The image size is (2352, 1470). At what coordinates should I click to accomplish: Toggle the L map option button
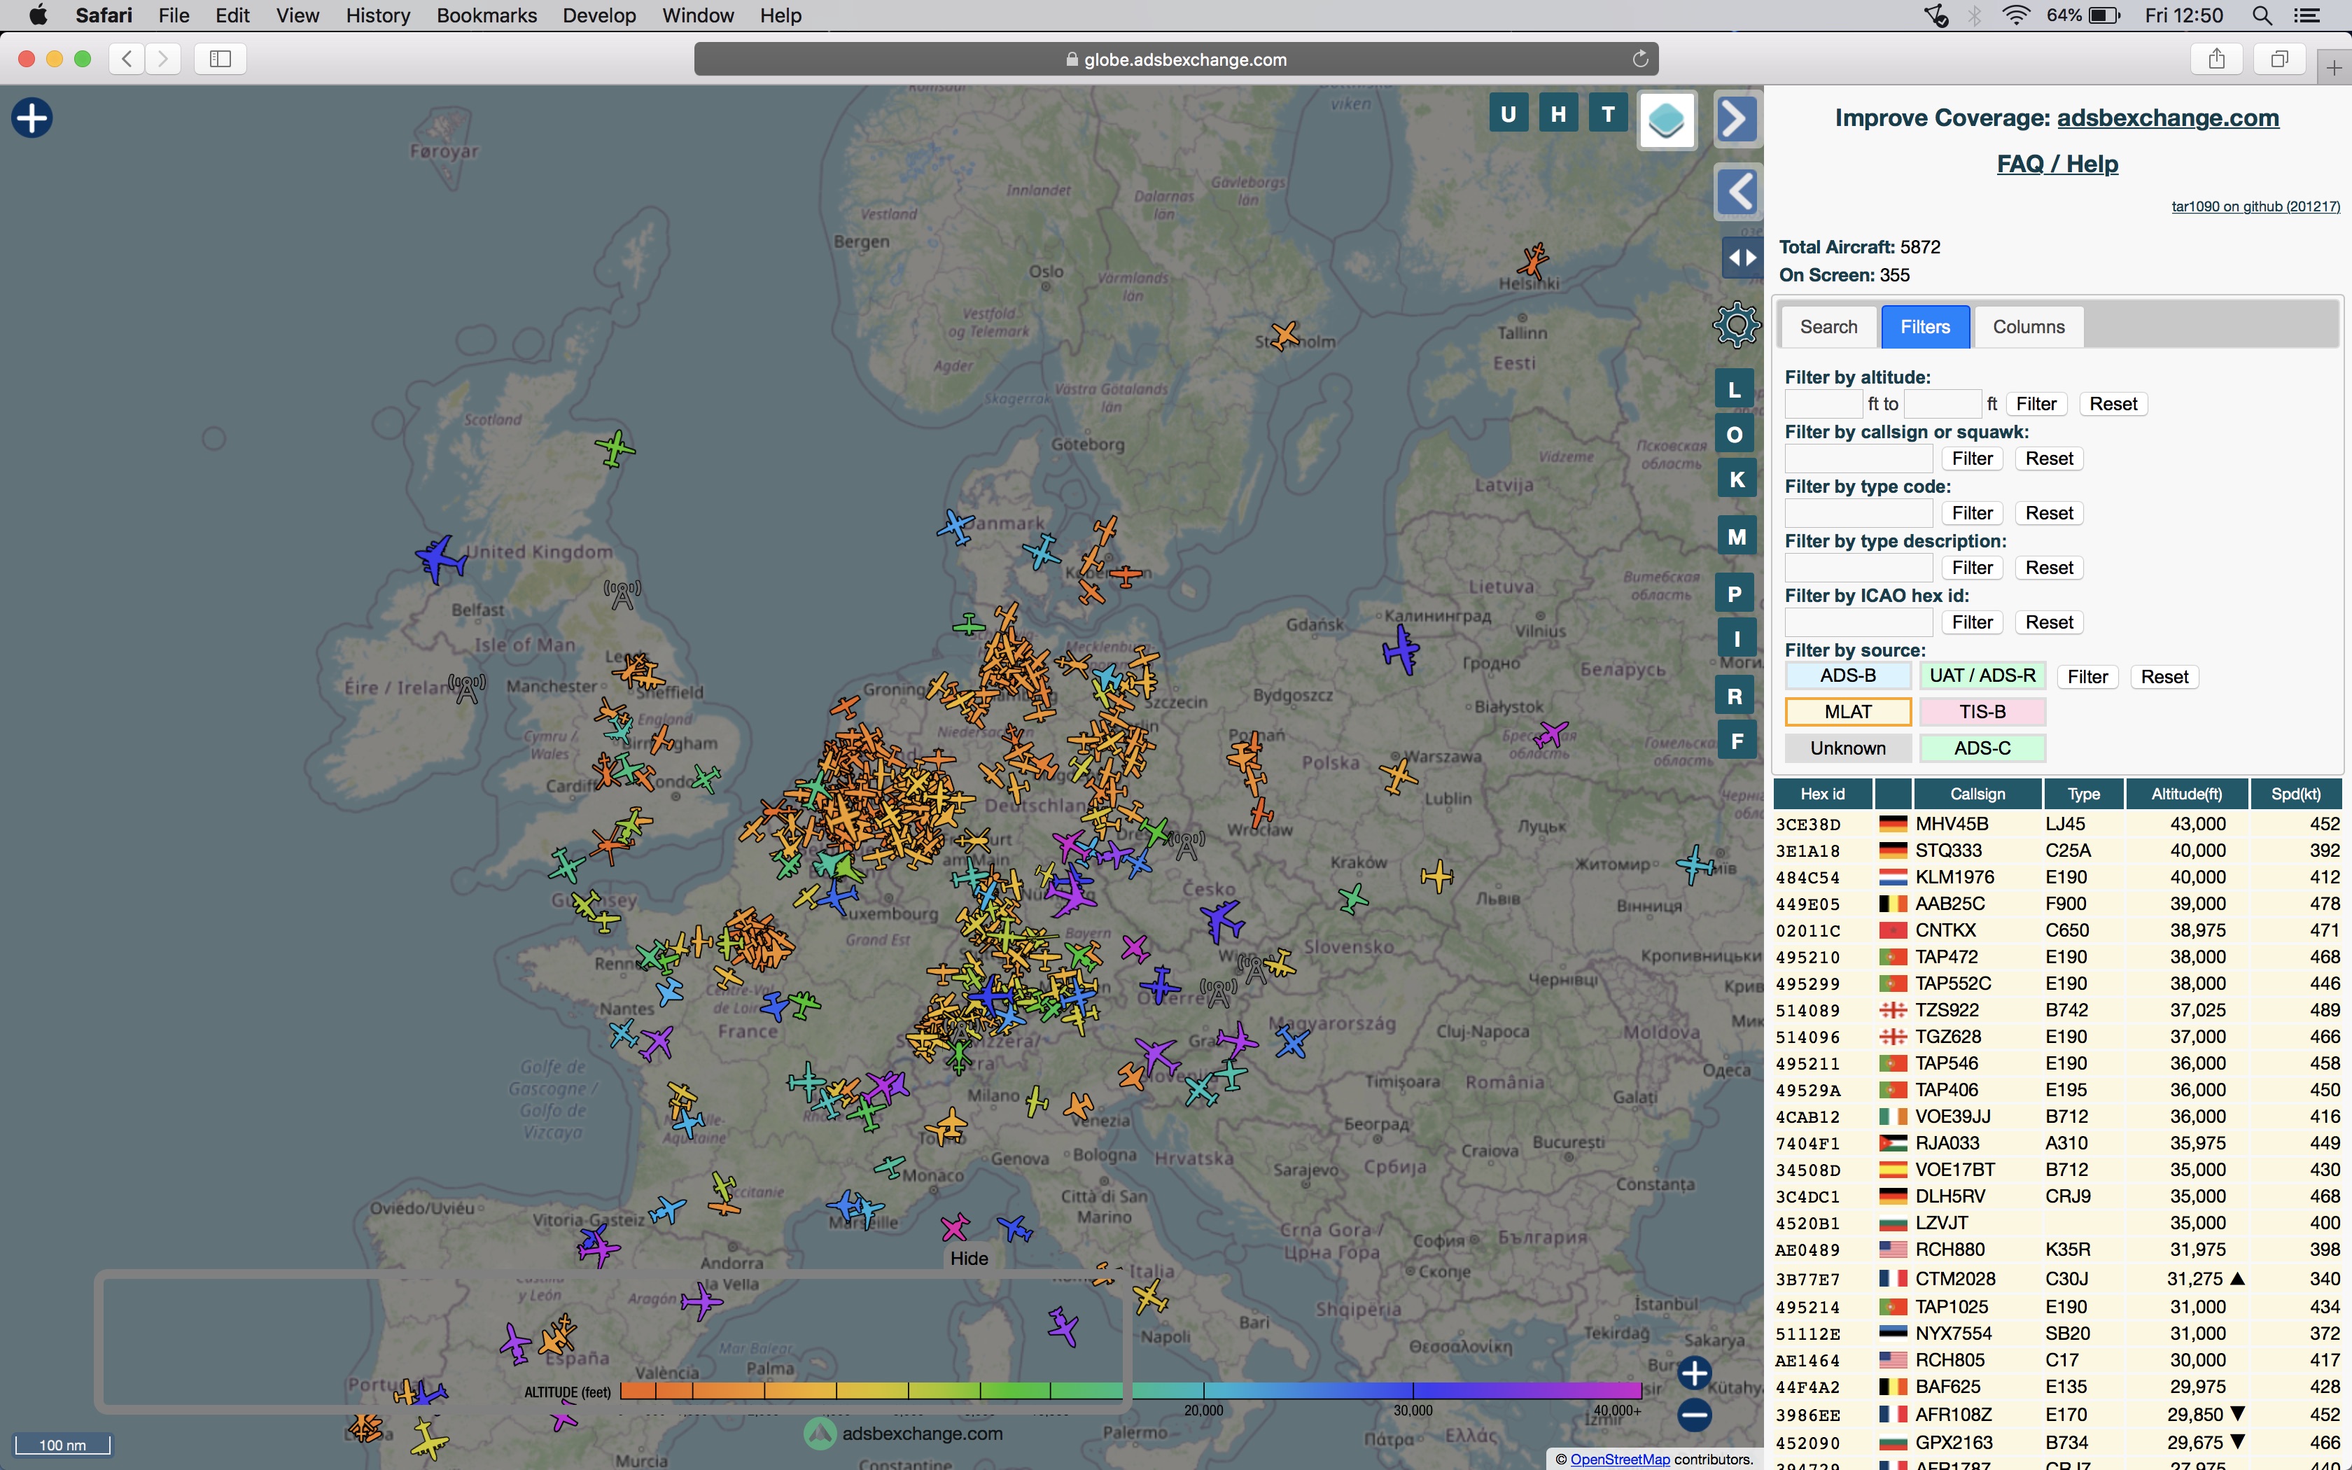pyautogui.click(x=1735, y=390)
